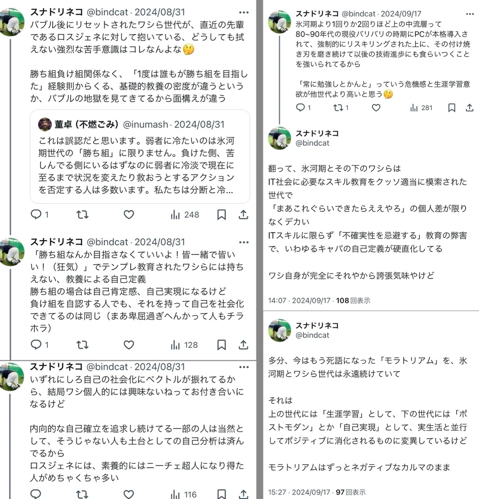The width and height of the screenshot is (479, 499).
Task: Retweet the tweet with 281 views
Action: [341, 108]
